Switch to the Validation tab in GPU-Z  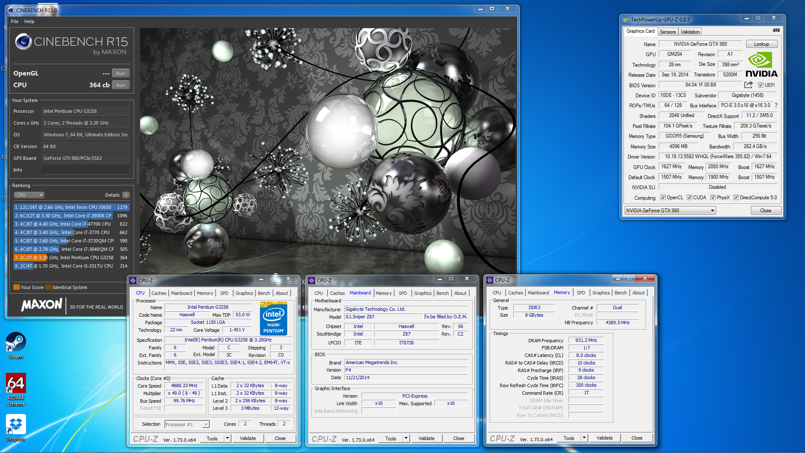click(690, 32)
